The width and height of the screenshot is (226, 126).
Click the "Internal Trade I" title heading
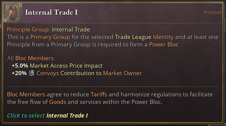(52, 12)
